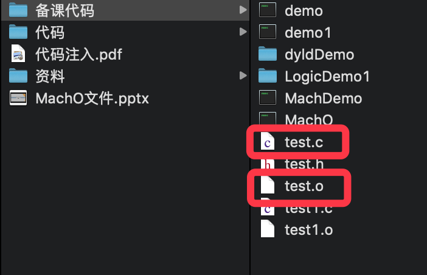Select the demo1 file name
This screenshot has height=275, width=427.
308,32
